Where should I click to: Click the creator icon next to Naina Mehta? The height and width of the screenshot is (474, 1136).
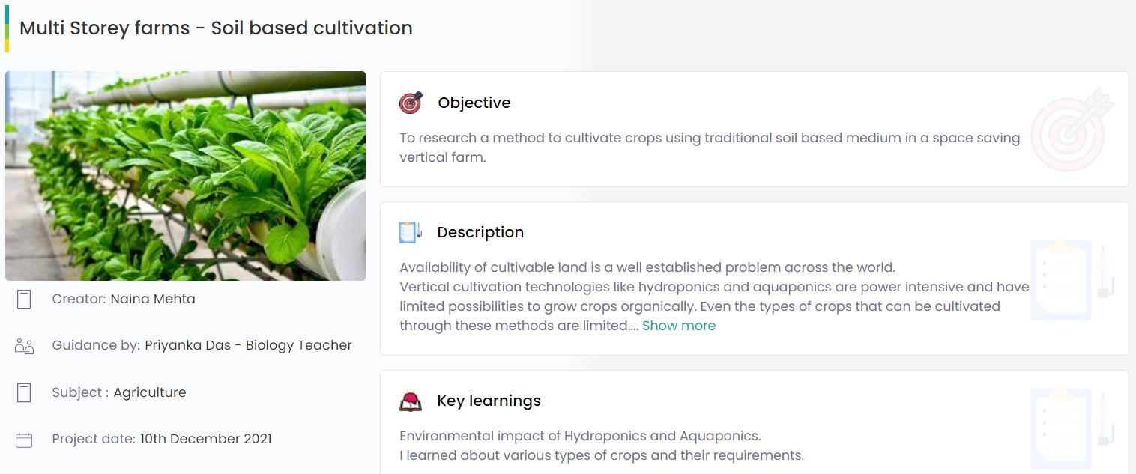pos(24,300)
